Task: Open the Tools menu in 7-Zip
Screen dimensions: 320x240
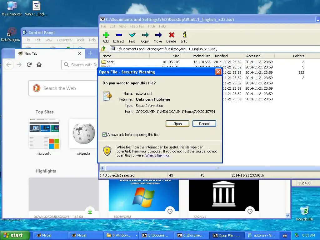Action: coord(152,26)
